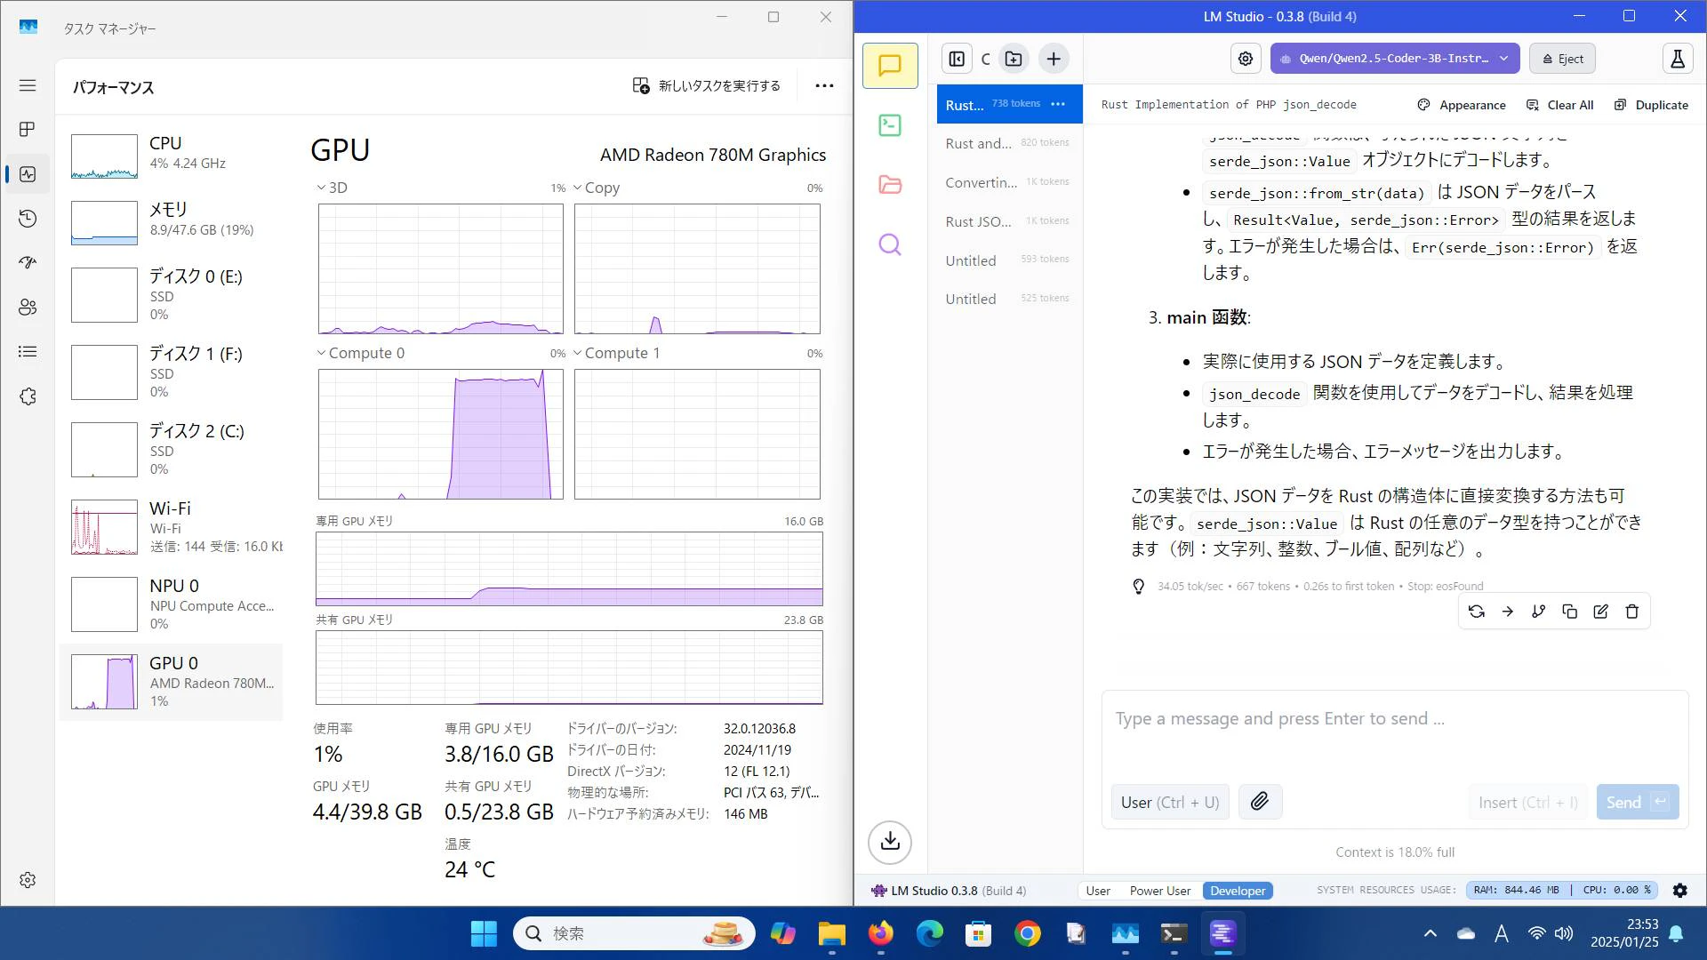The height and width of the screenshot is (960, 1707).
Task: Select the メモリ performance item
Action: [x=172, y=222]
